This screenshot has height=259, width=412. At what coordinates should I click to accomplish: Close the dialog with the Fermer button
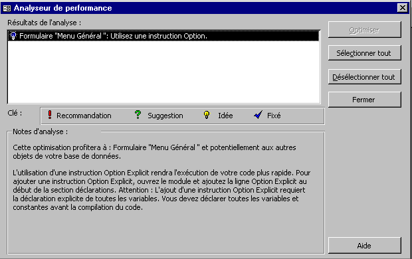[364, 100]
